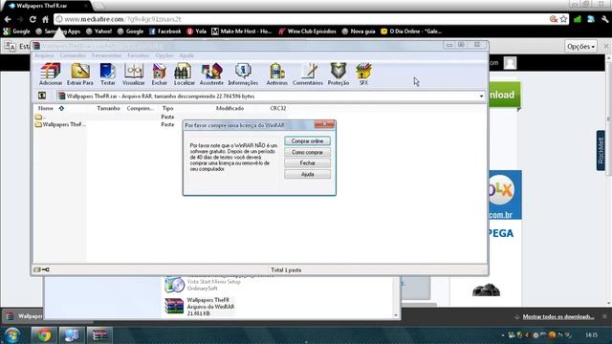Open the Make Me Host bookmark
Image resolution: width=612 pixels, height=344 pixels.
point(242,32)
